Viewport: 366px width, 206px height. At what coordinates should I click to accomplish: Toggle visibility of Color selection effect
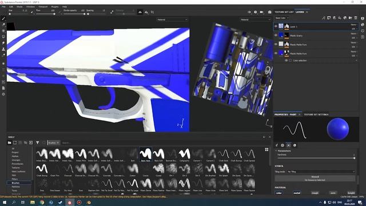[286, 61]
